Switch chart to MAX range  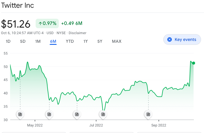tap(117, 41)
